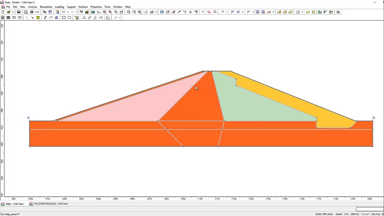Screen dimensions: 384x216
Task: Open the Loading menu
Action: 59,7
